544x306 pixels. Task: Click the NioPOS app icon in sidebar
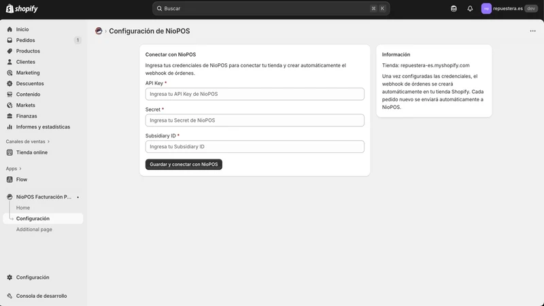[10, 197]
